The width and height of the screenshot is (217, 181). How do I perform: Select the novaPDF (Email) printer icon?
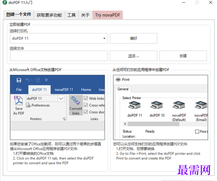click(201, 105)
